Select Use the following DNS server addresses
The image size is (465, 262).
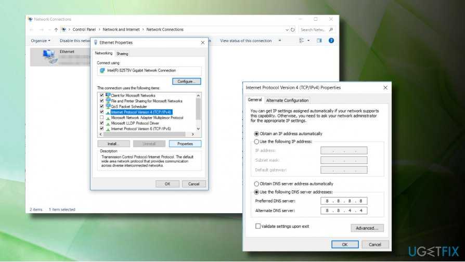click(256, 192)
